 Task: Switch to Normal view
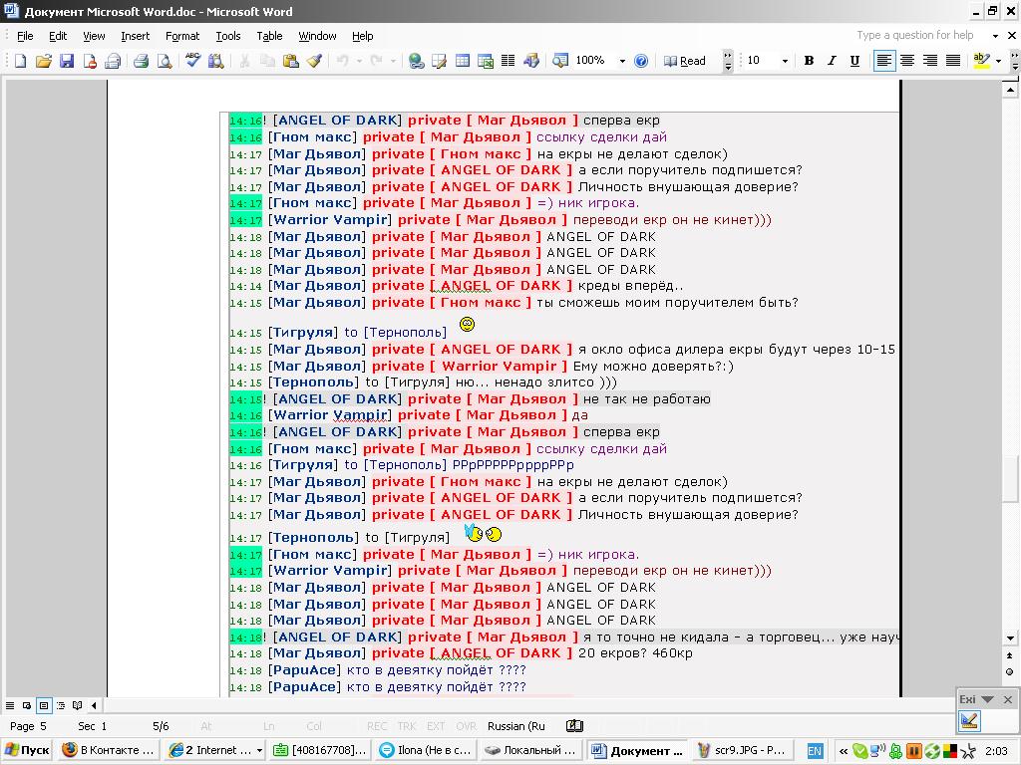tap(10, 705)
